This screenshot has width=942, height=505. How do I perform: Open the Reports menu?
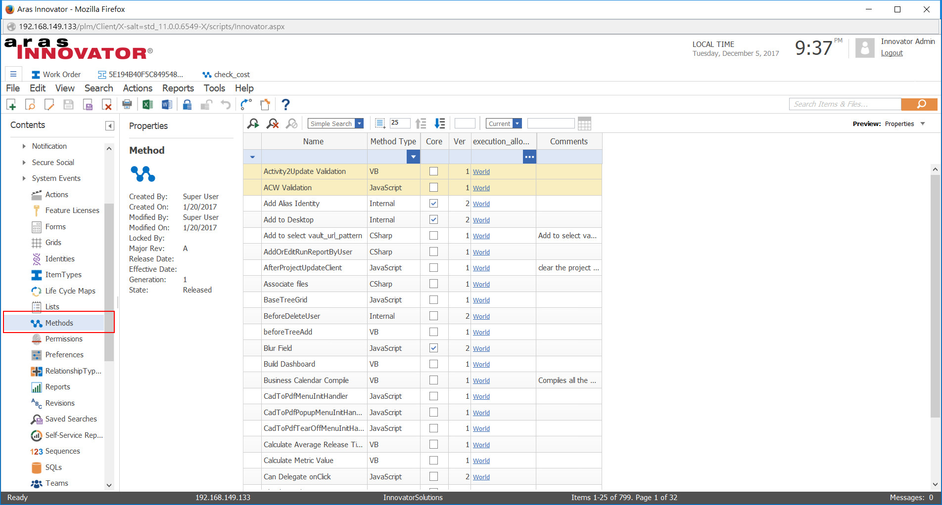178,88
